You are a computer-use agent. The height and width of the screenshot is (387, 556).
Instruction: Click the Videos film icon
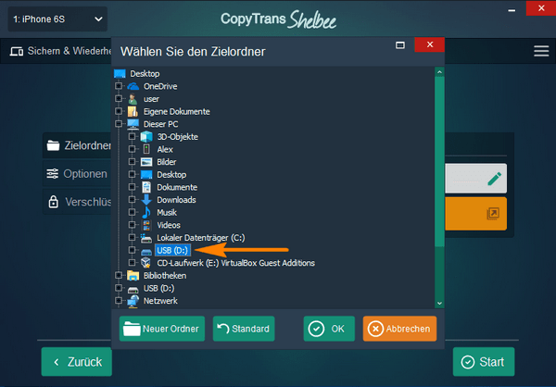pos(146,225)
